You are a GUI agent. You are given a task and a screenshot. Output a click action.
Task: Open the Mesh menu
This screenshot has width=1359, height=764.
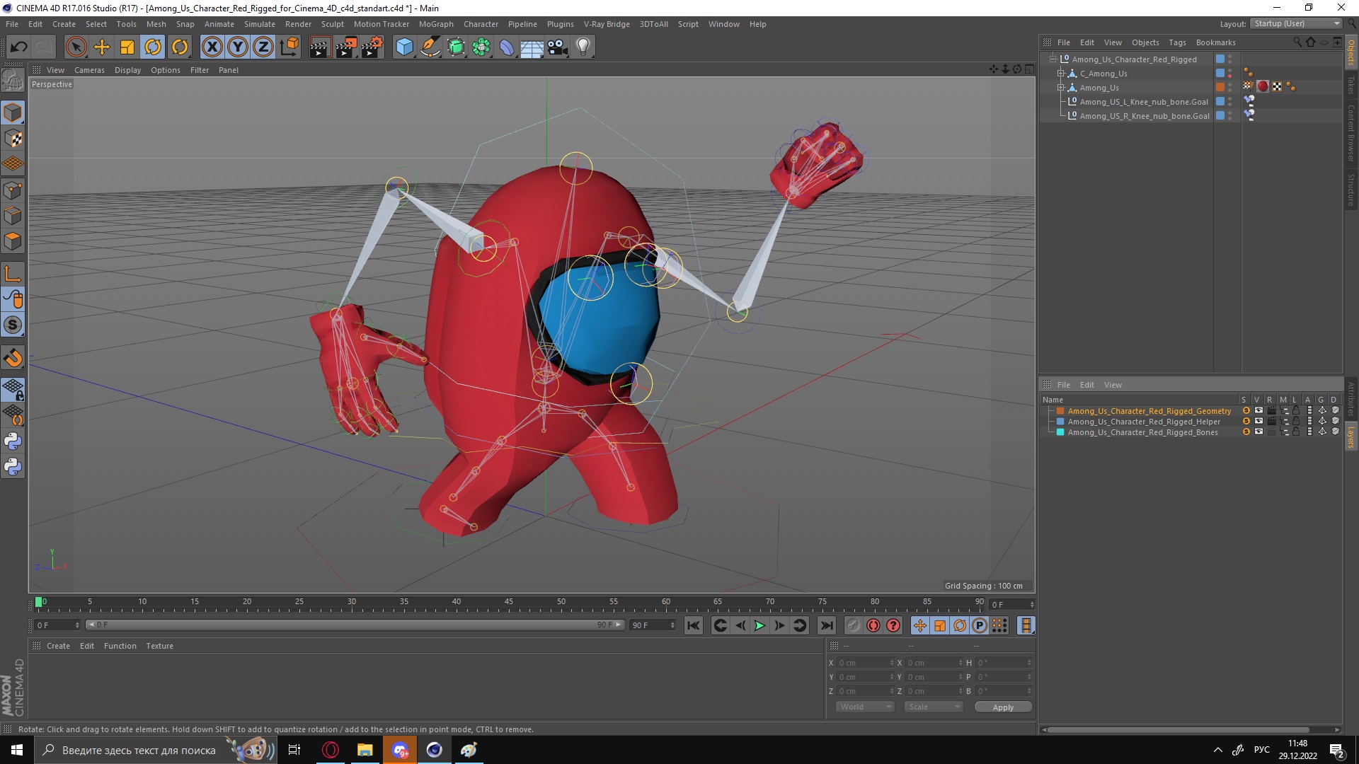[x=156, y=24]
